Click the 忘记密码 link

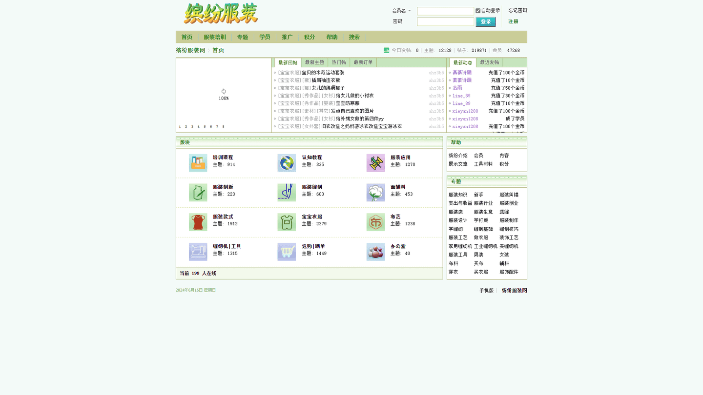coord(517,10)
